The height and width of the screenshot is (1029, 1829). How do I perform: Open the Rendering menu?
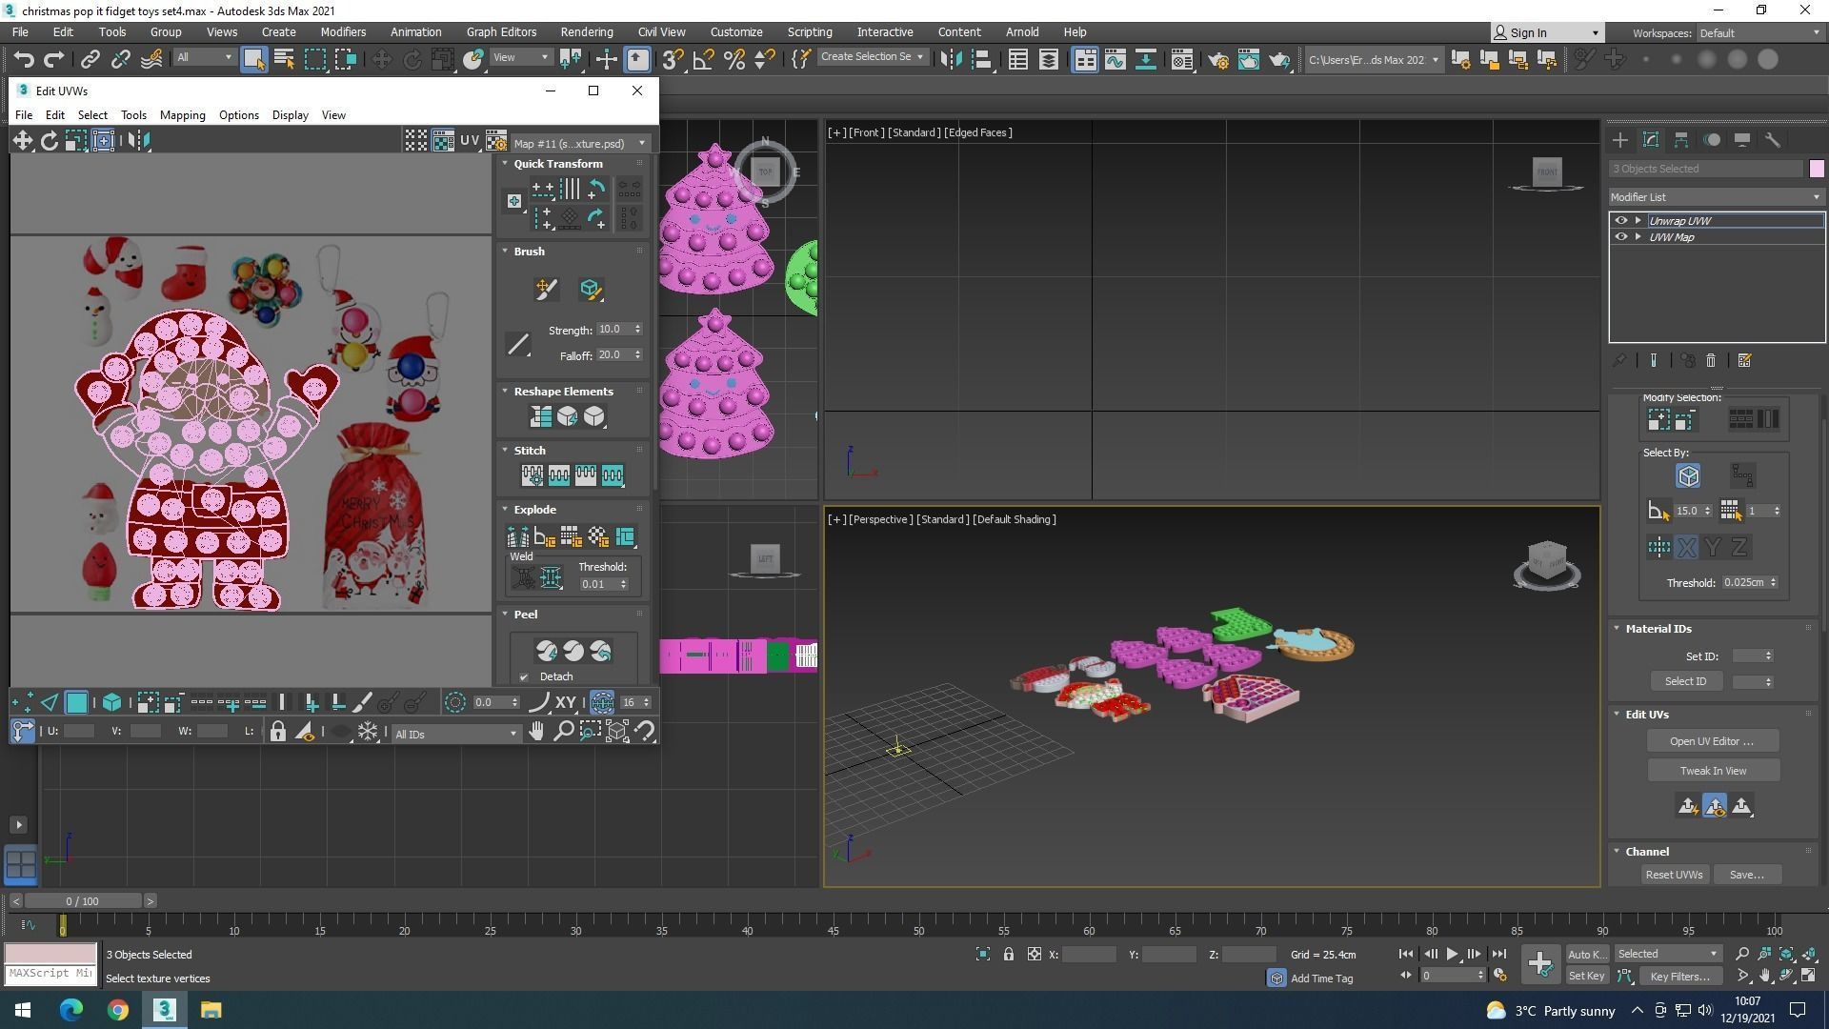[x=586, y=31]
